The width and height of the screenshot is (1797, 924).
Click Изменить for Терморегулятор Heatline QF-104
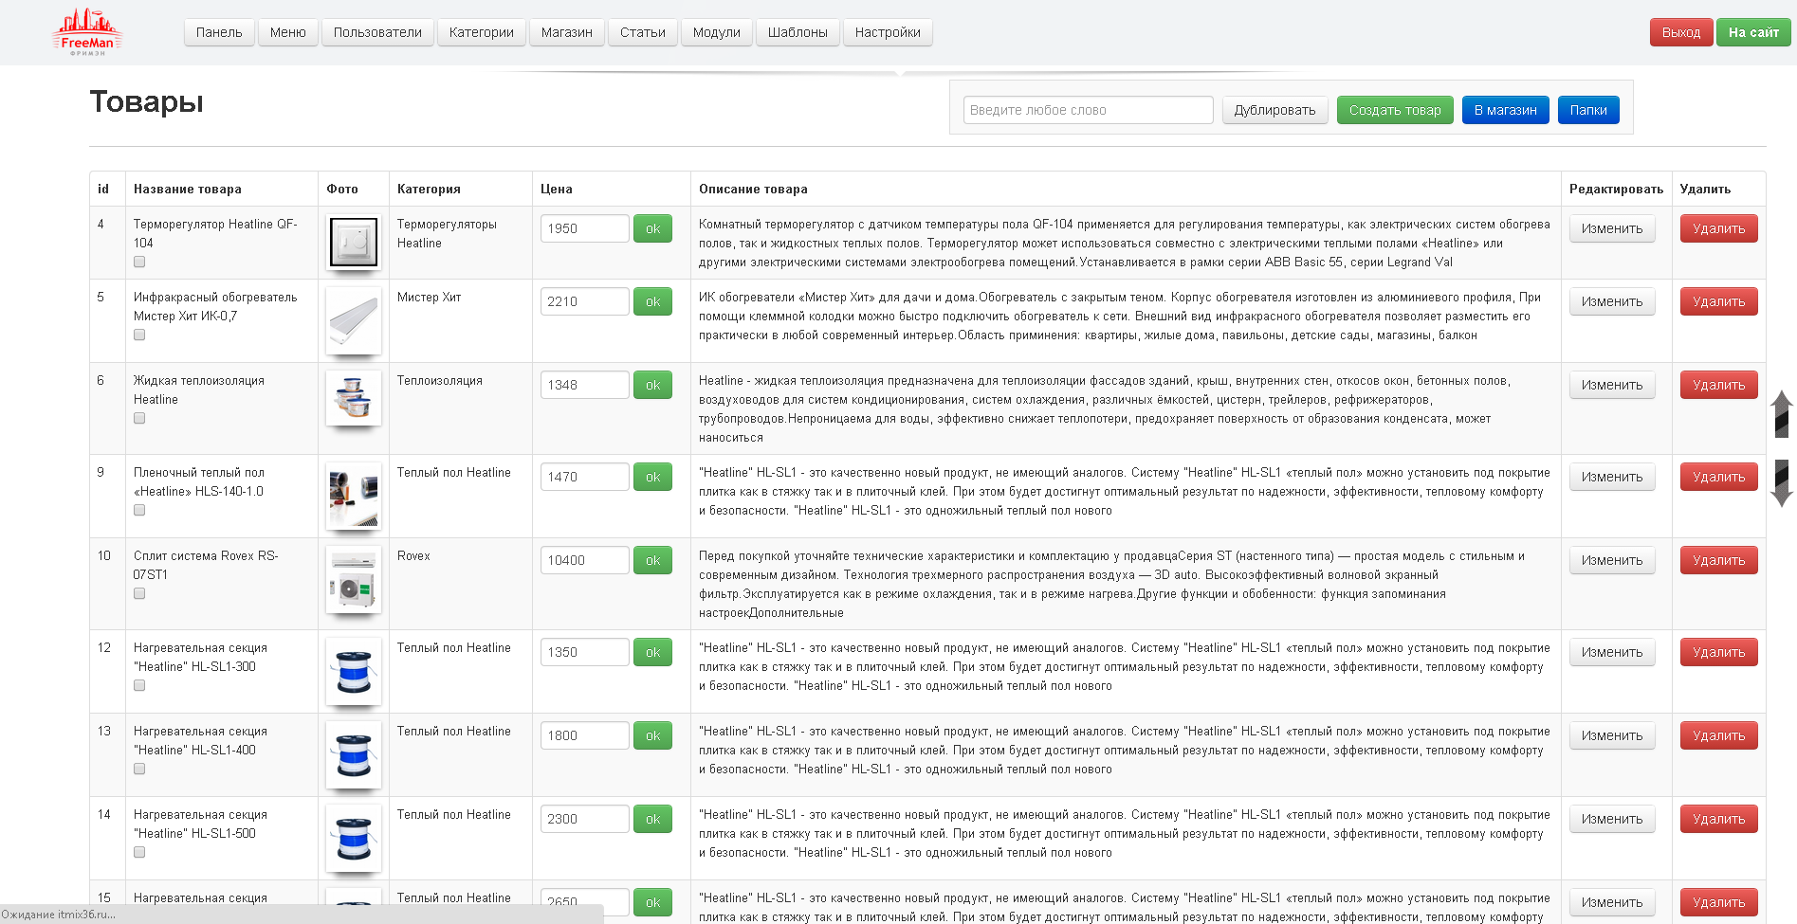click(1612, 228)
